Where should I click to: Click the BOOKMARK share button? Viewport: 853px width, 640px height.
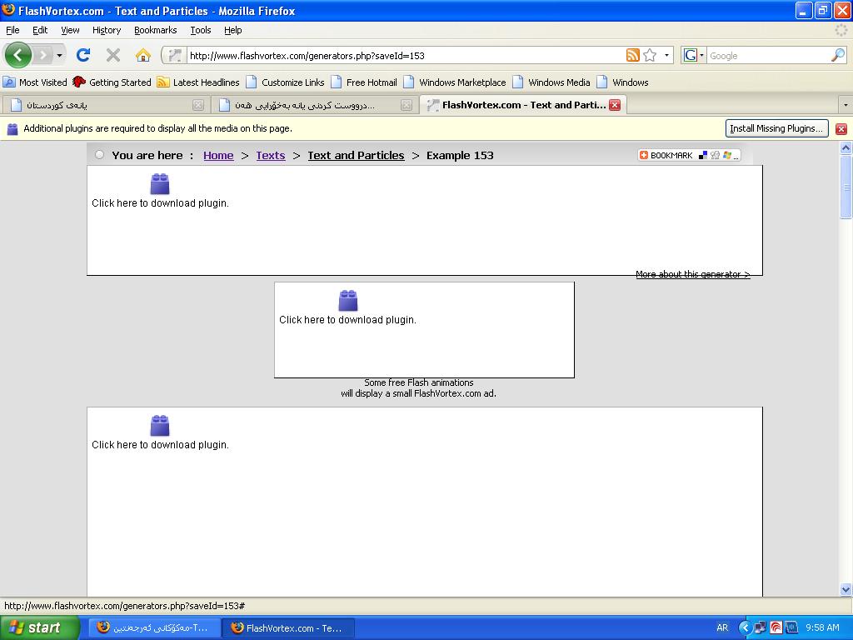(689, 155)
